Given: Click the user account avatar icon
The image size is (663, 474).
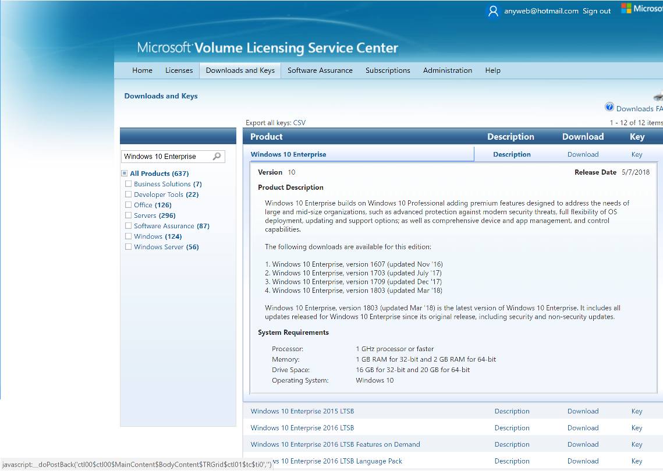Looking at the screenshot, I should [x=493, y=11].
